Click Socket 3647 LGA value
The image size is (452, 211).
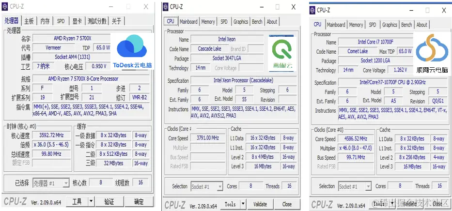click(227, 58)
